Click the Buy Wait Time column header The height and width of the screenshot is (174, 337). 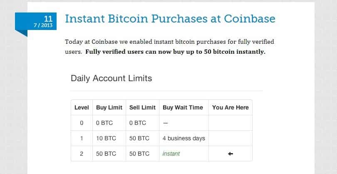click(x=183, y=107)
